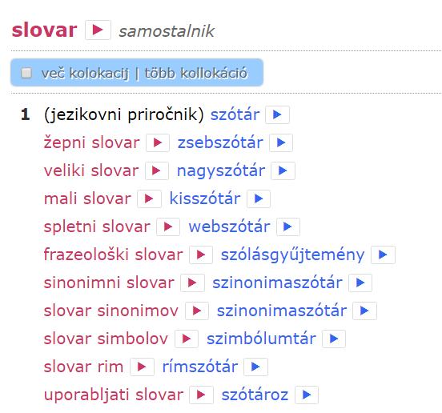Play Hungarian audio for zsebszótár

click(x=281, y=142)
